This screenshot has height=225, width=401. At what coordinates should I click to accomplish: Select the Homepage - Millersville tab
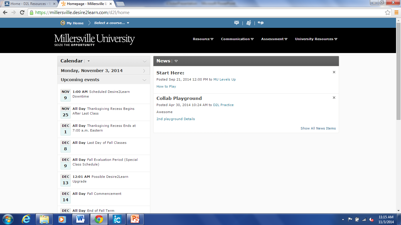coord(86,4)
